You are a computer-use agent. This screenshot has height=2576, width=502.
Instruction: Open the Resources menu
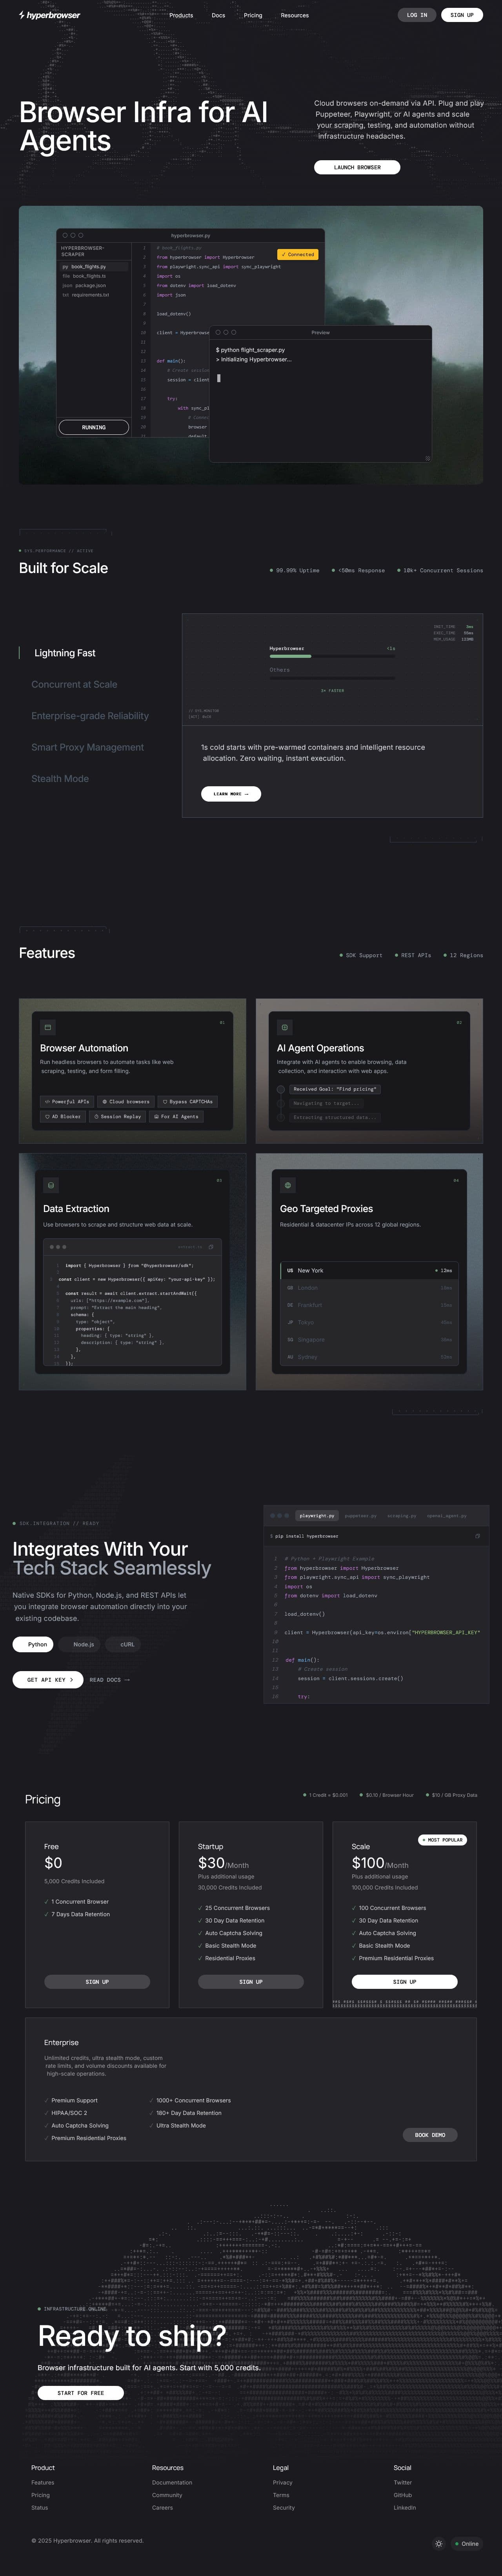295,15
